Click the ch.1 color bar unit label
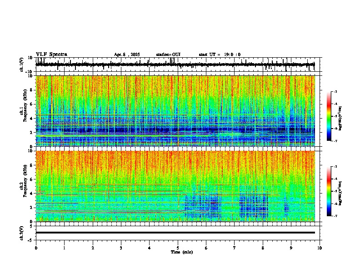Image resolution: width=360 pixels, height=278 pixels. click(340, 119)
